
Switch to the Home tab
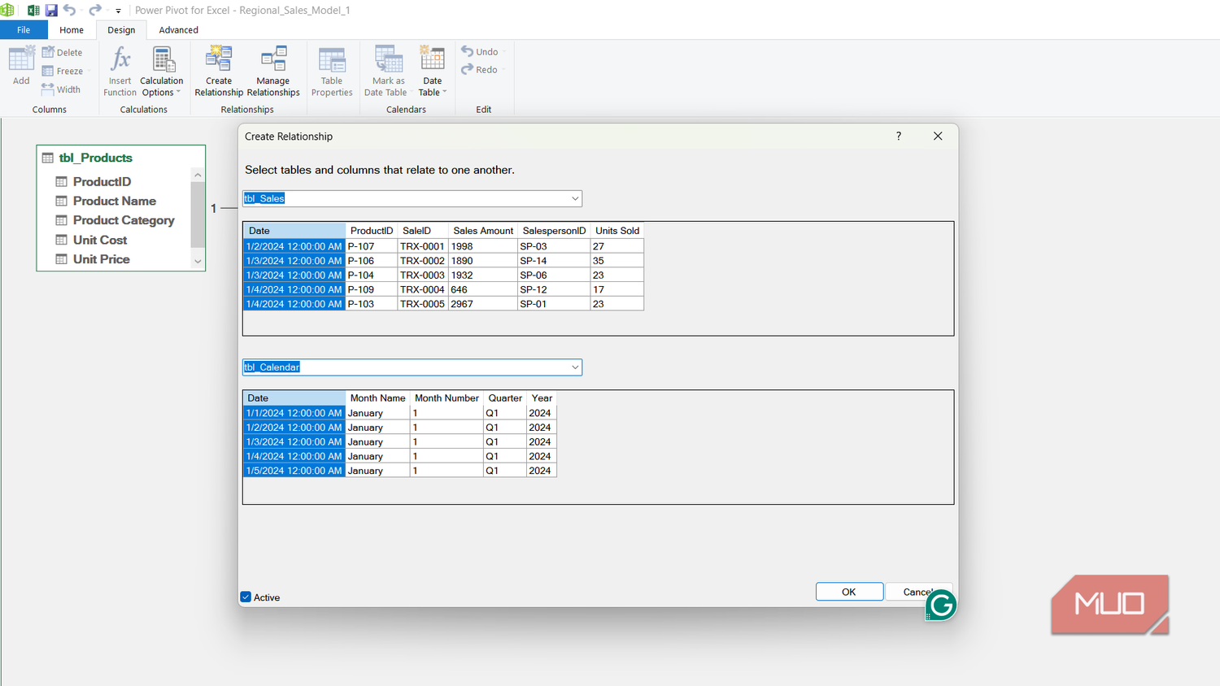coord(72,30)
